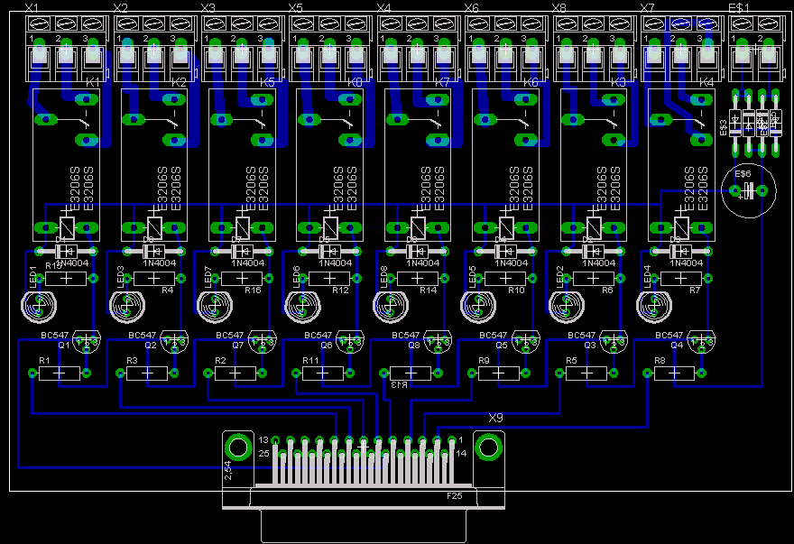Select transistor Q4 near the right edge
This screenshot has height=544, width=794.
(x=700, y=340)
